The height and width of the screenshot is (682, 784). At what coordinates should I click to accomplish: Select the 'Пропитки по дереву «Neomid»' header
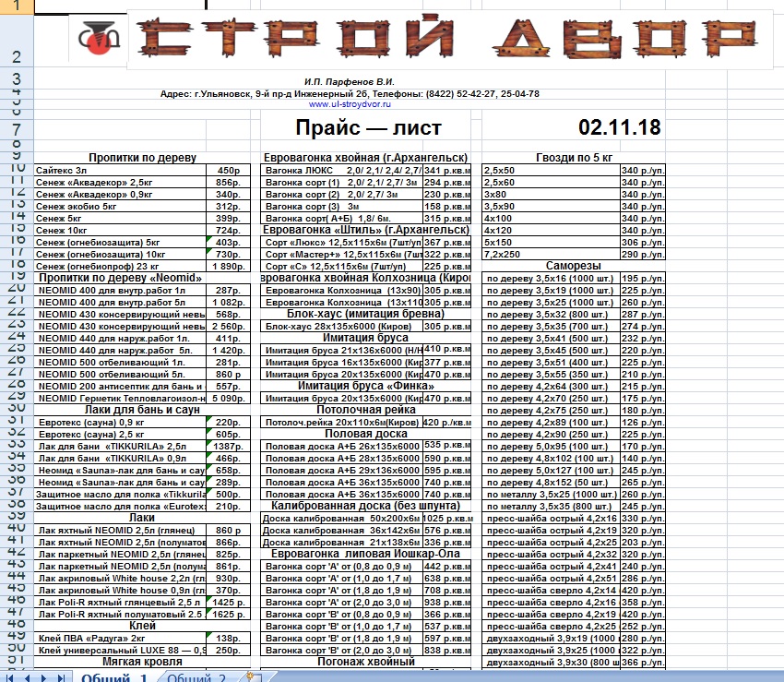pyautogui.click(x=121, y=278)
